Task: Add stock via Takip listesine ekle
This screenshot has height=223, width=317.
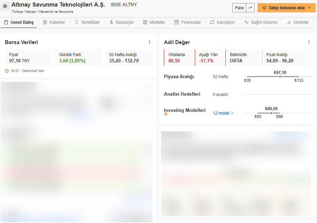Action: (x=286, y=8)
